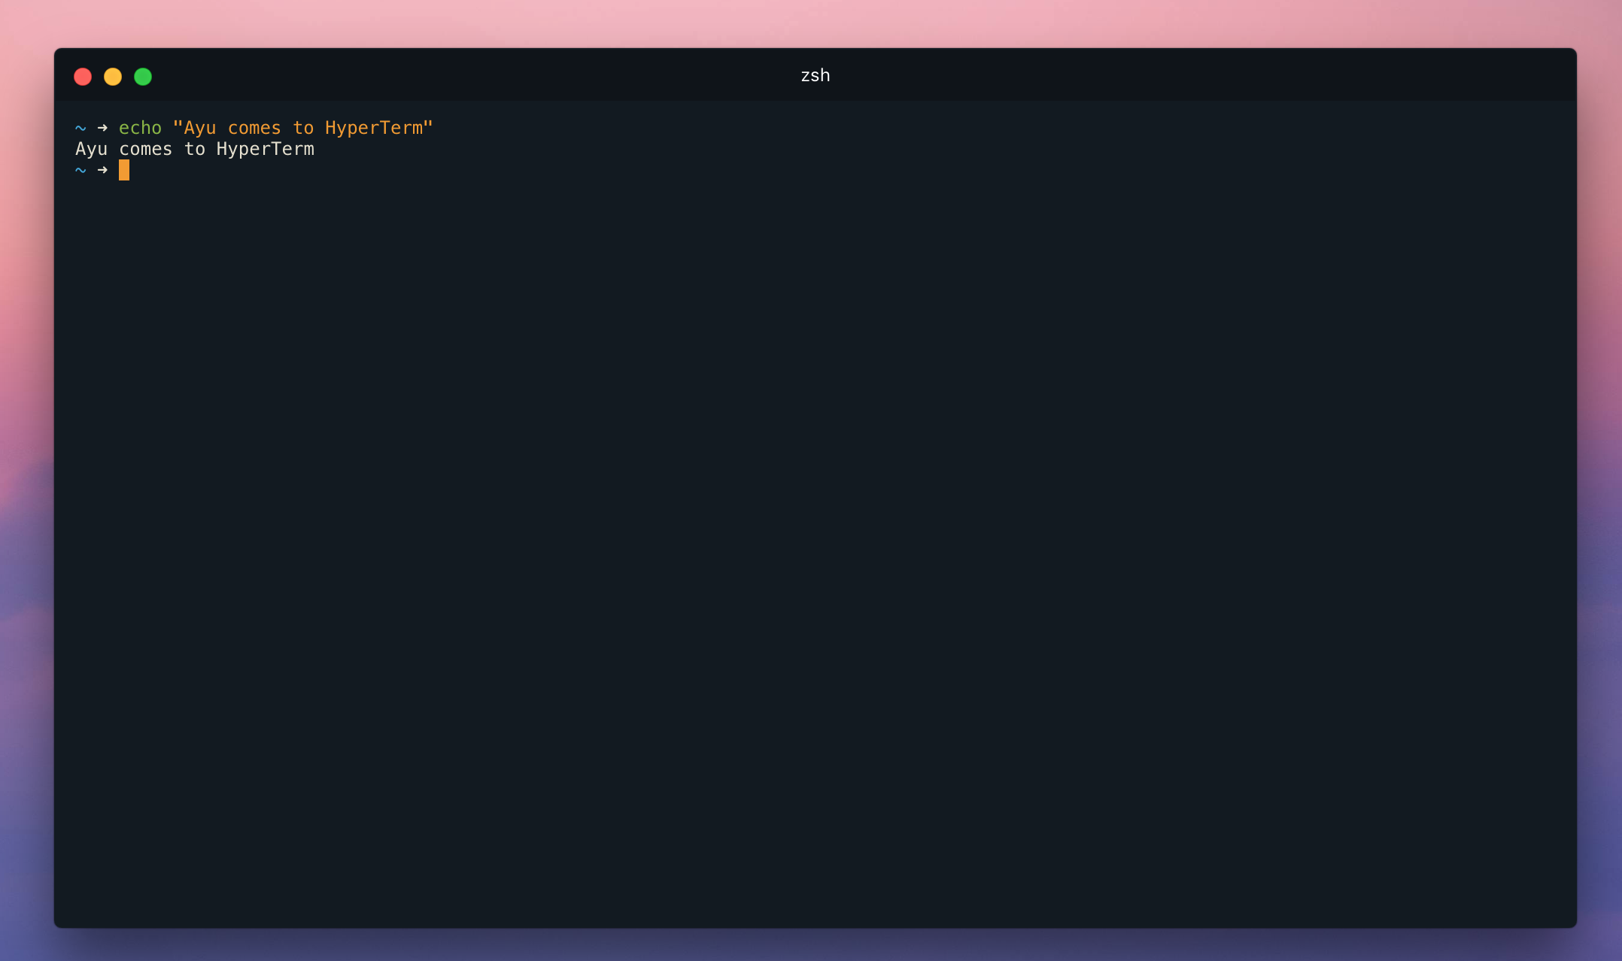Close the zsh terminal window
The image size is (1622, 961).
(x=83, y=77)
